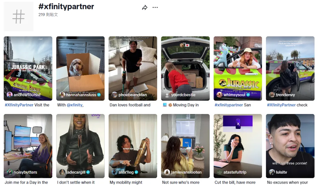
Task: Click #xfinitypartner hashtag in San caption
Action: 229,105
